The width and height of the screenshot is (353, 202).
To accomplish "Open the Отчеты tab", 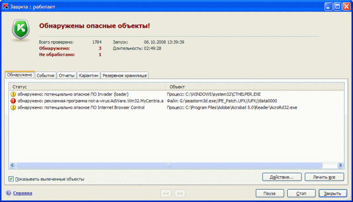I will (x=67, y=76).
